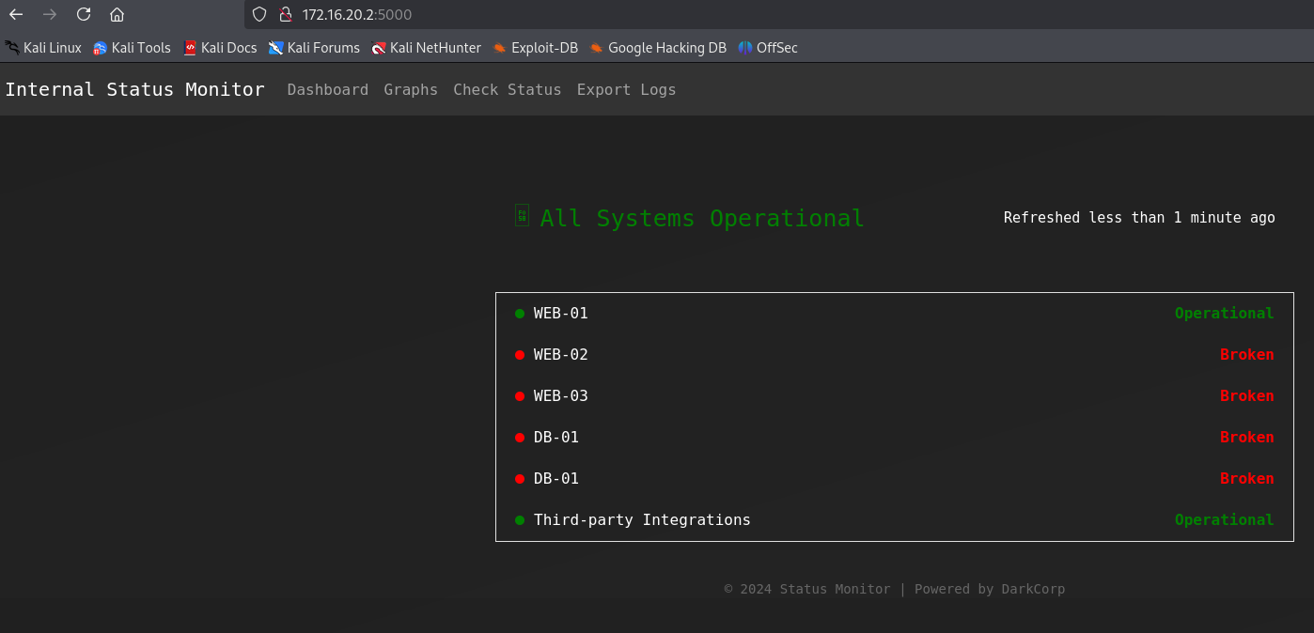Open the Exploit-DB bookmark

click(535, 47)
